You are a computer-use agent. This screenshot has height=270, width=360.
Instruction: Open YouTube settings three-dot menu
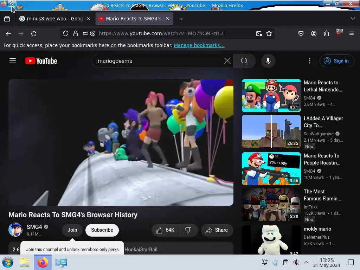coord(310,61)
